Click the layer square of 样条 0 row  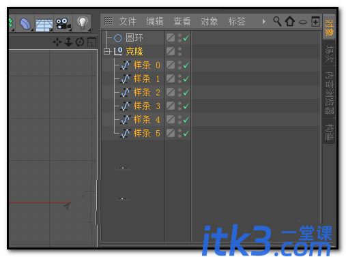tap(171, 65)
